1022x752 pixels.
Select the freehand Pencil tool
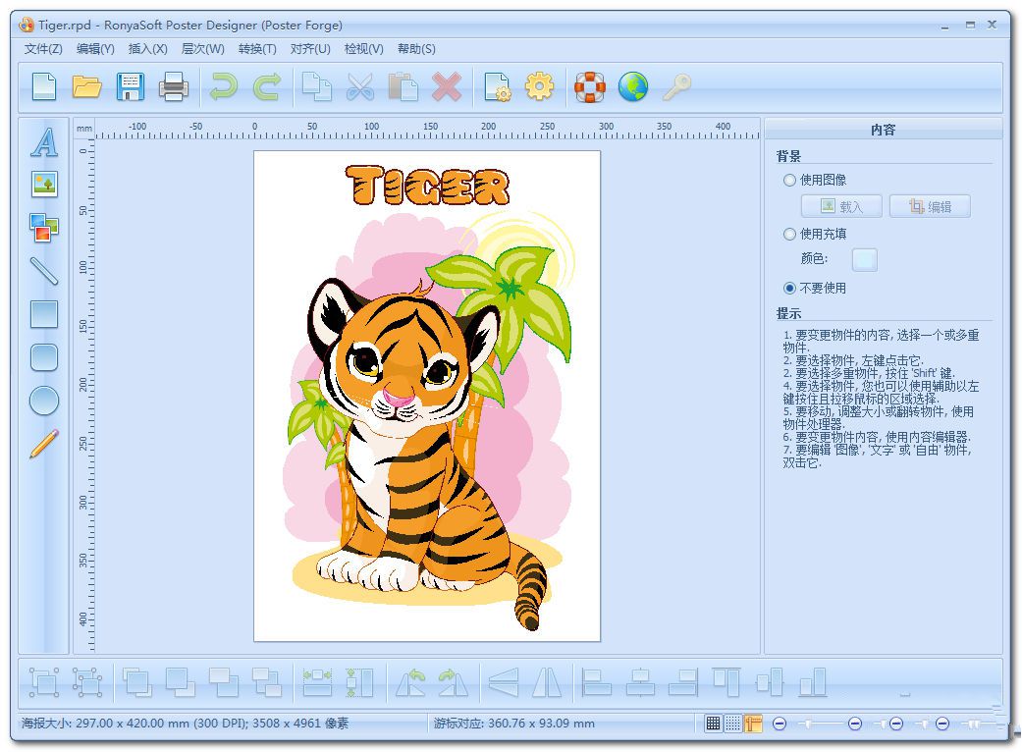(x=43, y=443)
